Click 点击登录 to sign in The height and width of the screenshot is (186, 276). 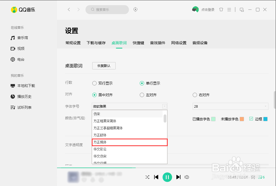208,9
